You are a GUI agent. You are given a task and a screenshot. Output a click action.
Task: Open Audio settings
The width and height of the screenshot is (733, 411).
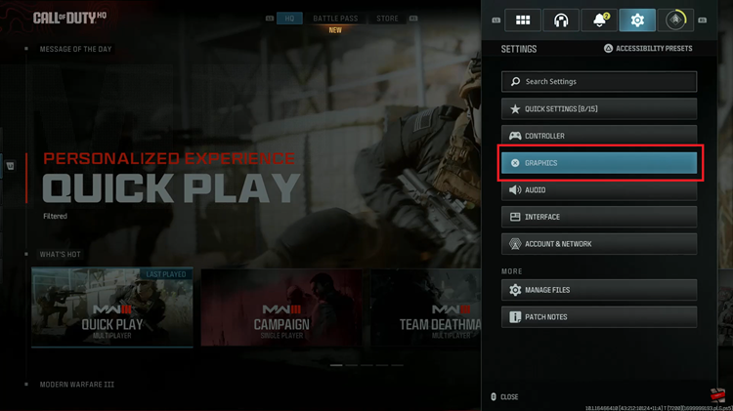[x=599, y=190]
